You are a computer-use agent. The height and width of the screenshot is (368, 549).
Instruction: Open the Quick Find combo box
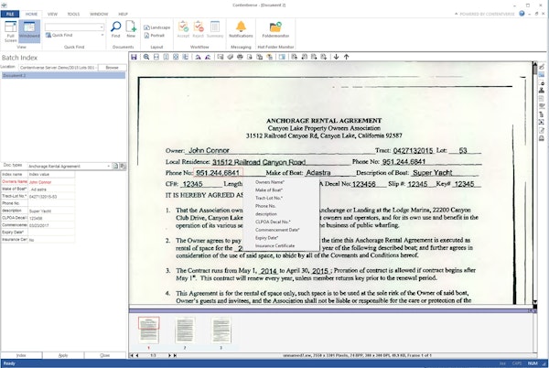(x=75, y=27)
